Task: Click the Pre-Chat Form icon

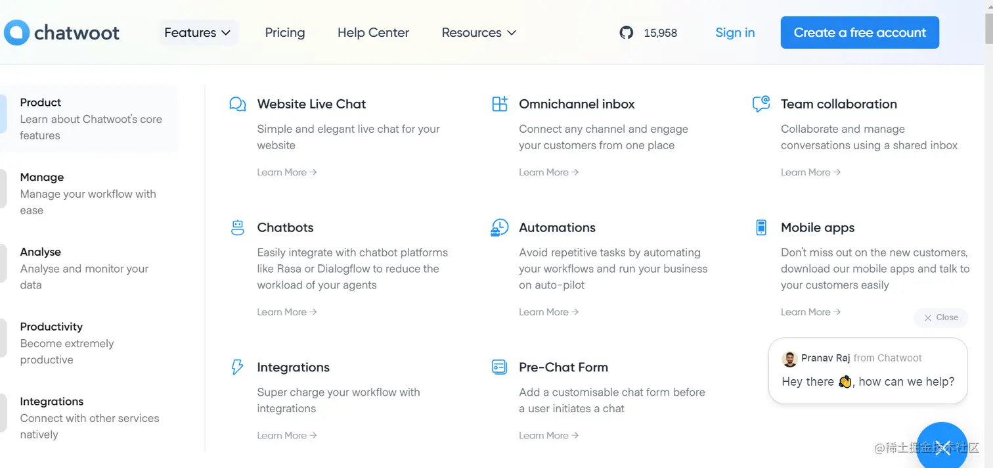Action: click(500, 367)
